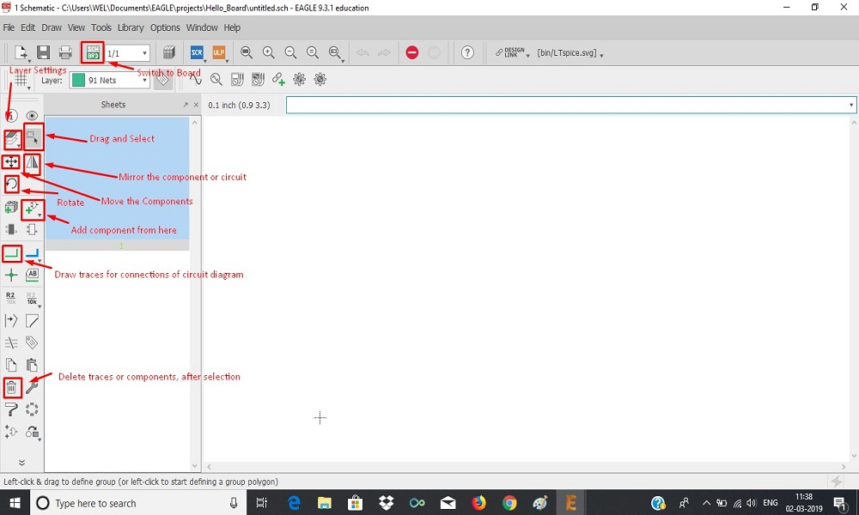Select the Delete trash can tool
The width and height of the screenshot is (859, 515).
tap(11, 387)
